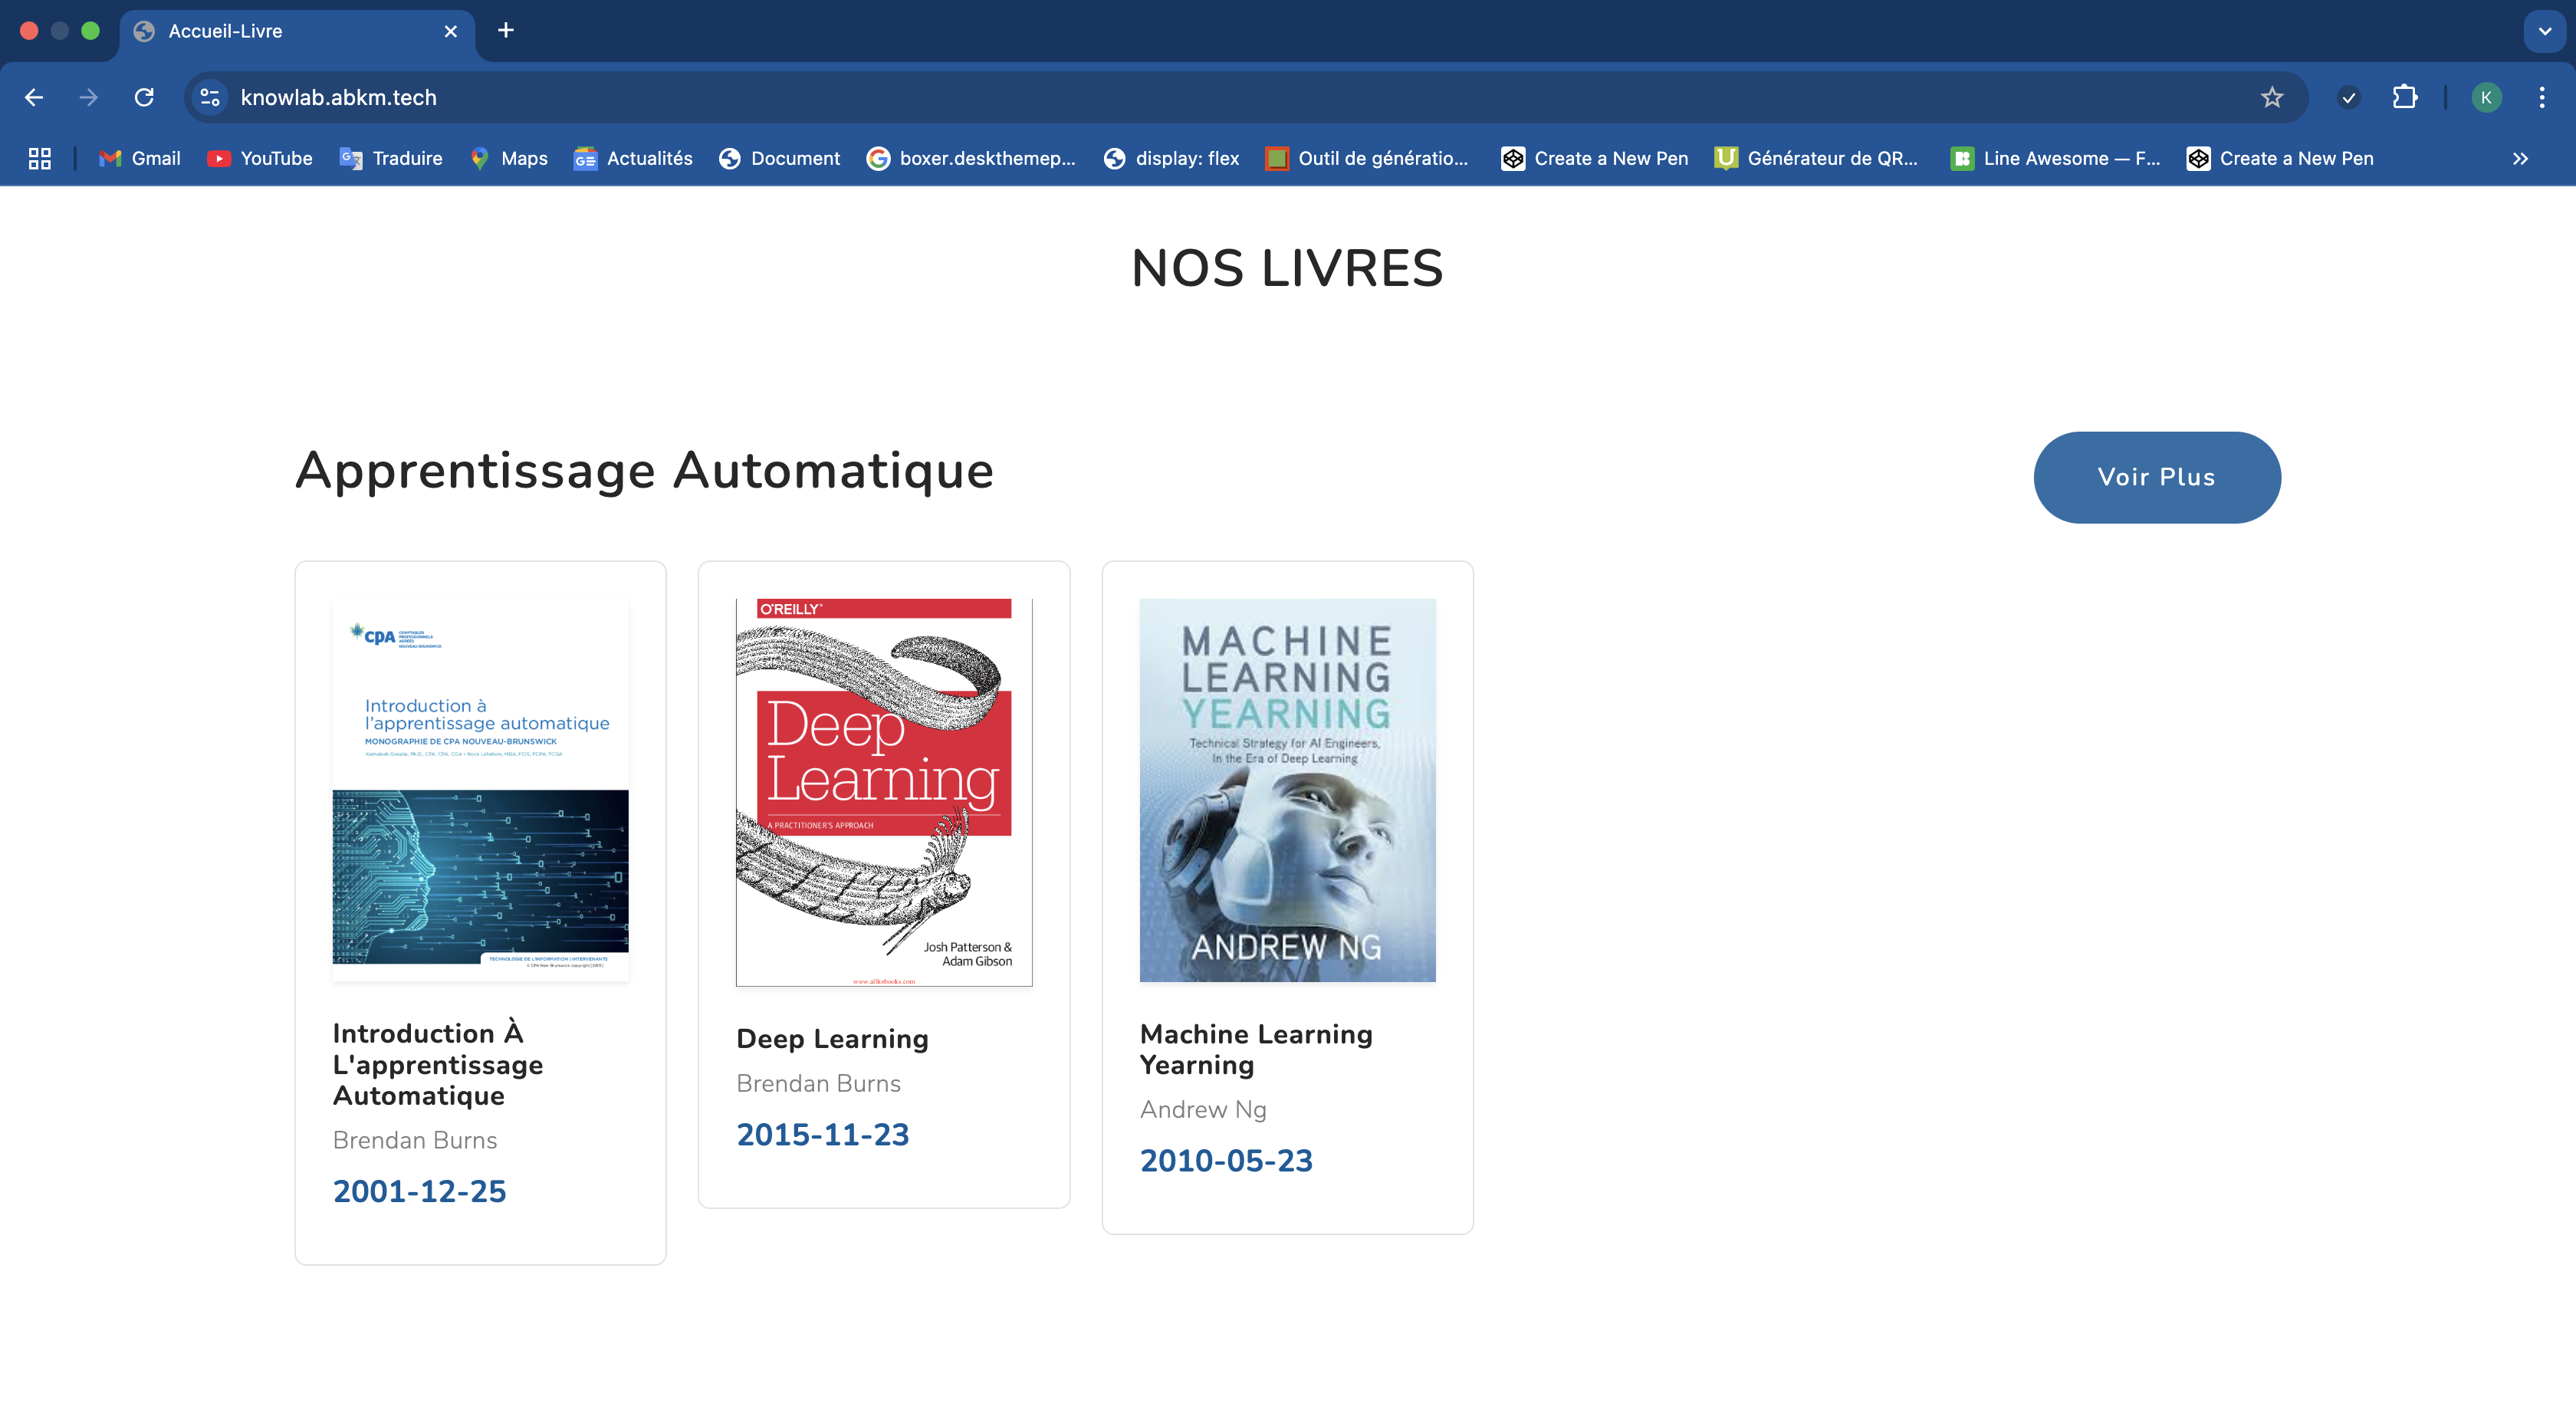Open the Machine Learning Yearning cover

coord(1287,790)
